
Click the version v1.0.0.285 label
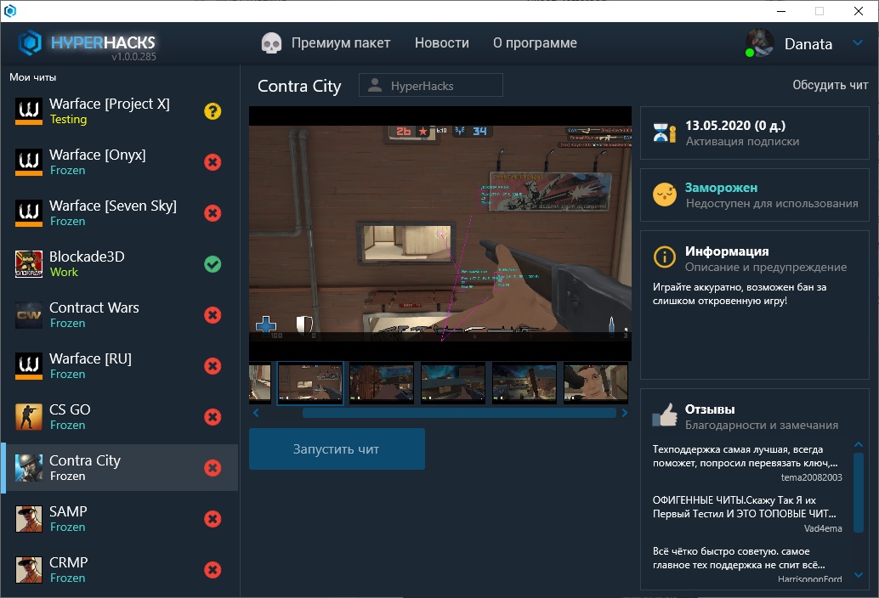point(133,57)
